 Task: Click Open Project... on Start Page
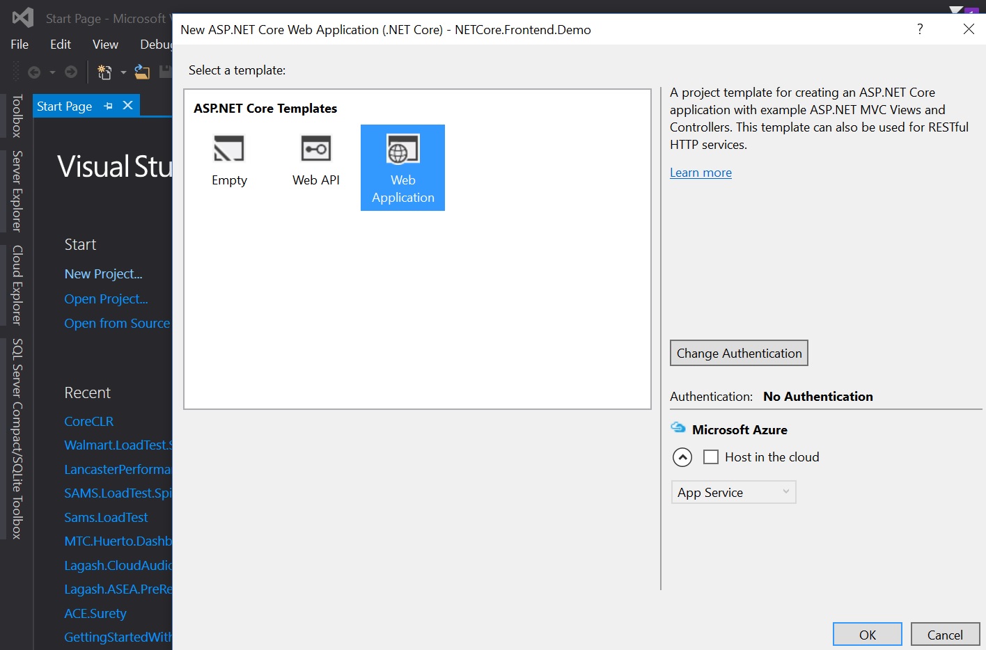106,299
